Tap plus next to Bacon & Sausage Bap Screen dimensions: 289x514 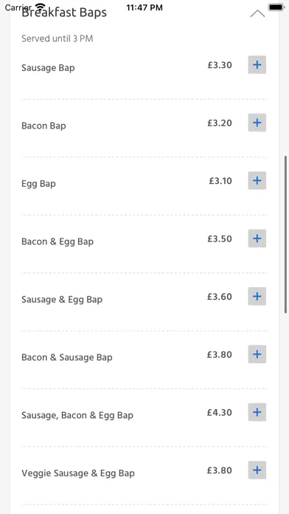coord(257,354)
